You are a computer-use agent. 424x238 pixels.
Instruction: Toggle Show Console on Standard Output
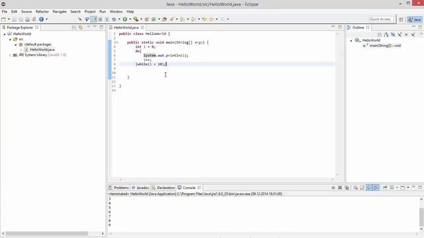pyautogui.click(x=369, y=188)
